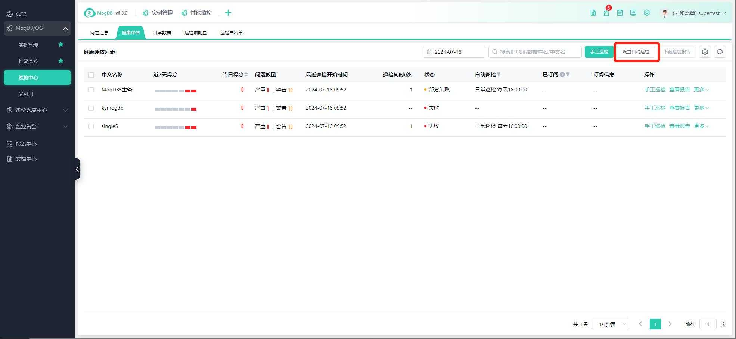
Task: Switch to 日常数据 tab
Action: click(162, 32)
